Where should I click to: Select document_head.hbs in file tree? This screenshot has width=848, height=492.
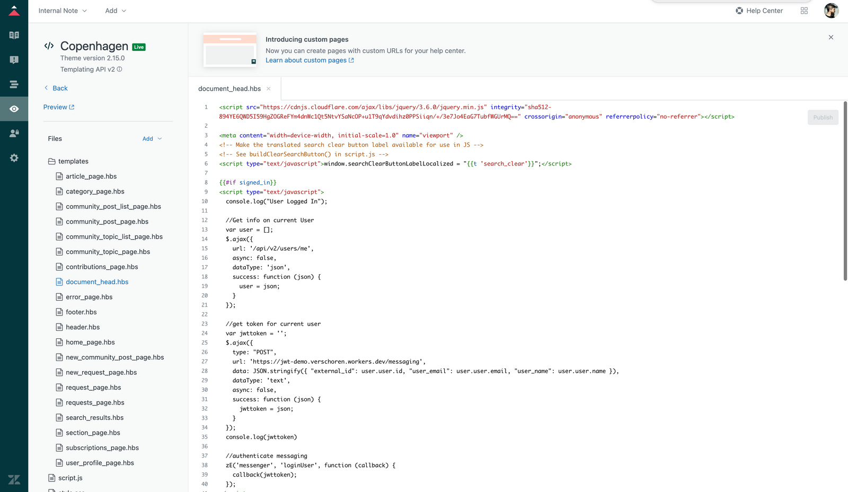97,282
